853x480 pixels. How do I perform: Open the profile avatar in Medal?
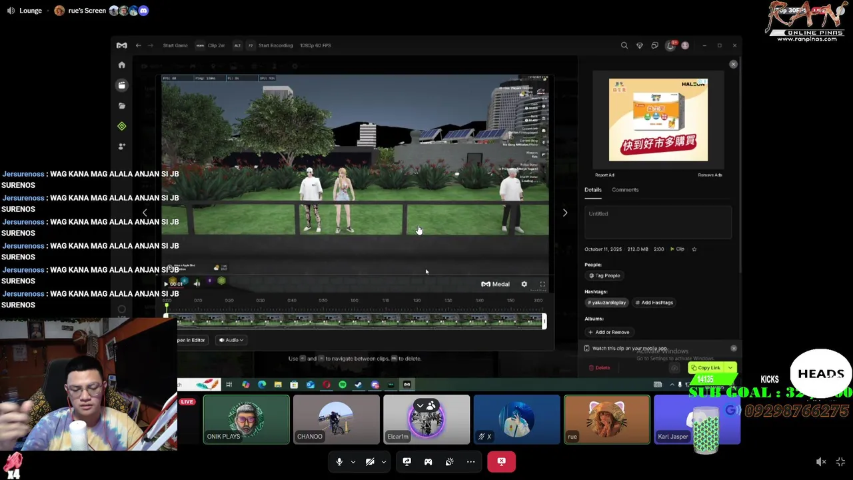pyautogui.click(x=685, y=45)
